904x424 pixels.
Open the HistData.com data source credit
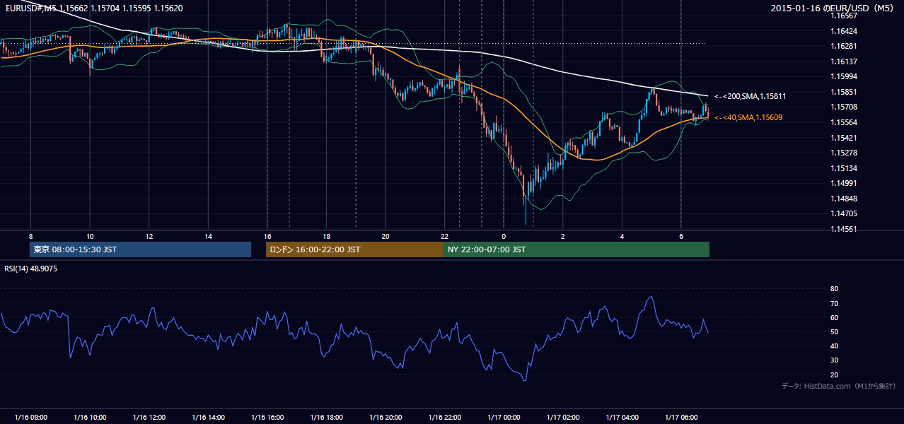click(x=838, y=387)
